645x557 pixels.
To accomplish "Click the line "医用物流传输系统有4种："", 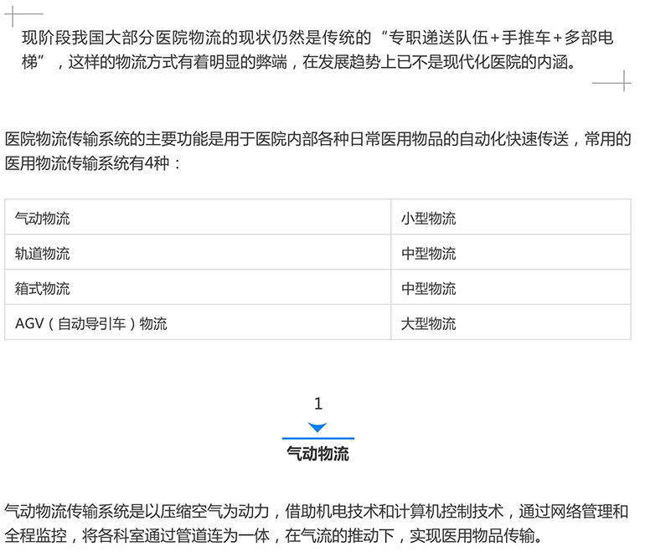I will 94,163.
